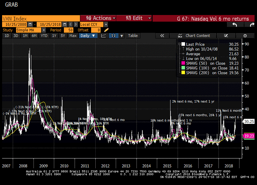This screenshot has height=185, width=257.
Task: Click the 19.23 SMAVG axis marker
Action: pyautogui.click(x=249, y=136)
